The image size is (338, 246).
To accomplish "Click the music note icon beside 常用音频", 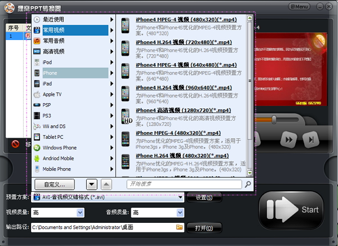I will pos(37,41).
